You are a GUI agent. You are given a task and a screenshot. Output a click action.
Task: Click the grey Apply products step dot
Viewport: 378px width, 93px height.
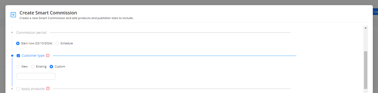coord(12,89)
